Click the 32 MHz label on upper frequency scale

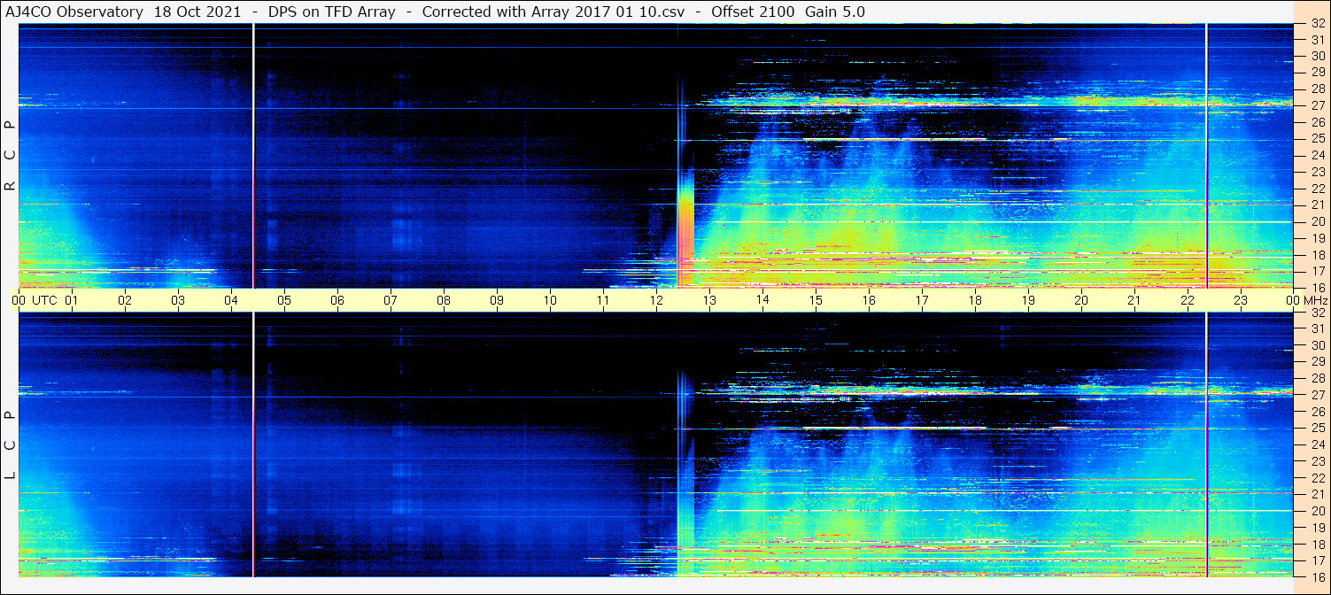pyautogui.click(x=1317, y=24)
